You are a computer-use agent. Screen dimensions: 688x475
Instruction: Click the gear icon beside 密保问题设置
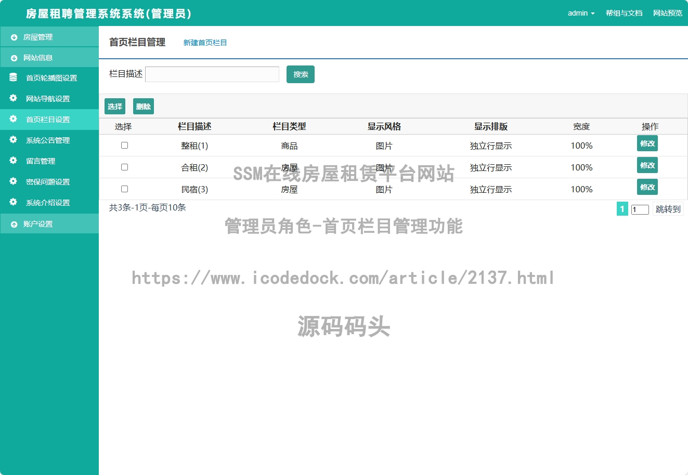click(x=13, y=181)
